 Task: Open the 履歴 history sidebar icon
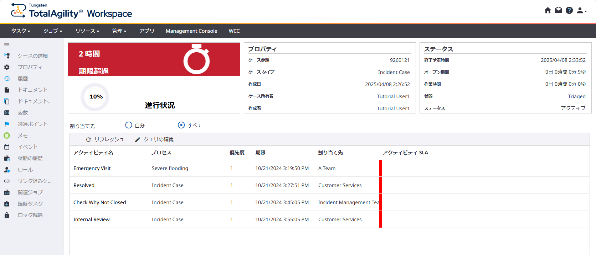click(7, 79)
